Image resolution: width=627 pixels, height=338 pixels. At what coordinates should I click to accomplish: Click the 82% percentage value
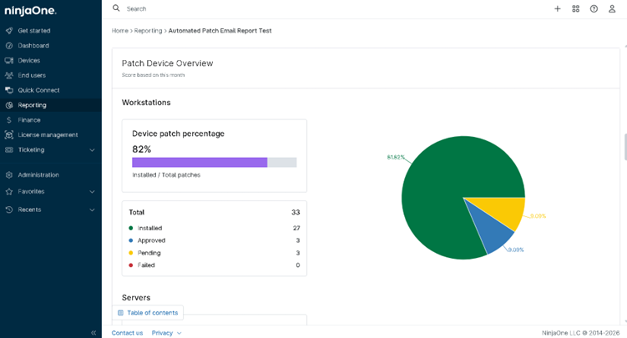(x=142, y=149)
